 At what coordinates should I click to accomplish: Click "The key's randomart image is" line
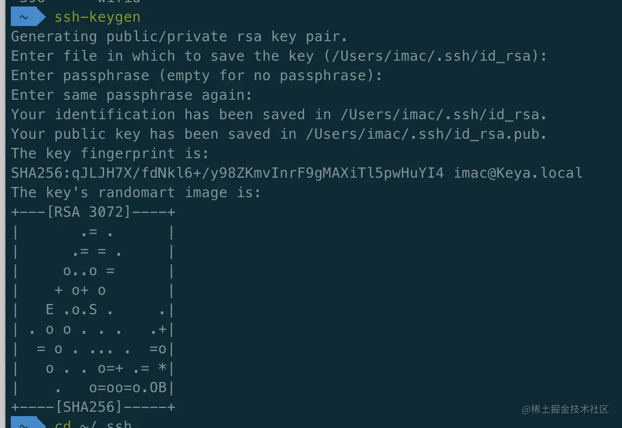pyautogui.click(x=135, y=192)
